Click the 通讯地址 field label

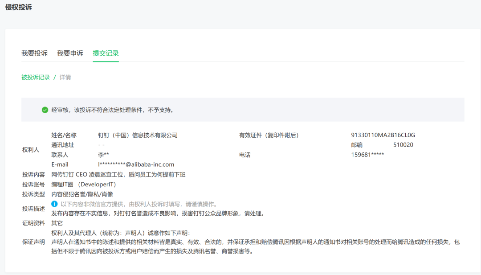63,145
